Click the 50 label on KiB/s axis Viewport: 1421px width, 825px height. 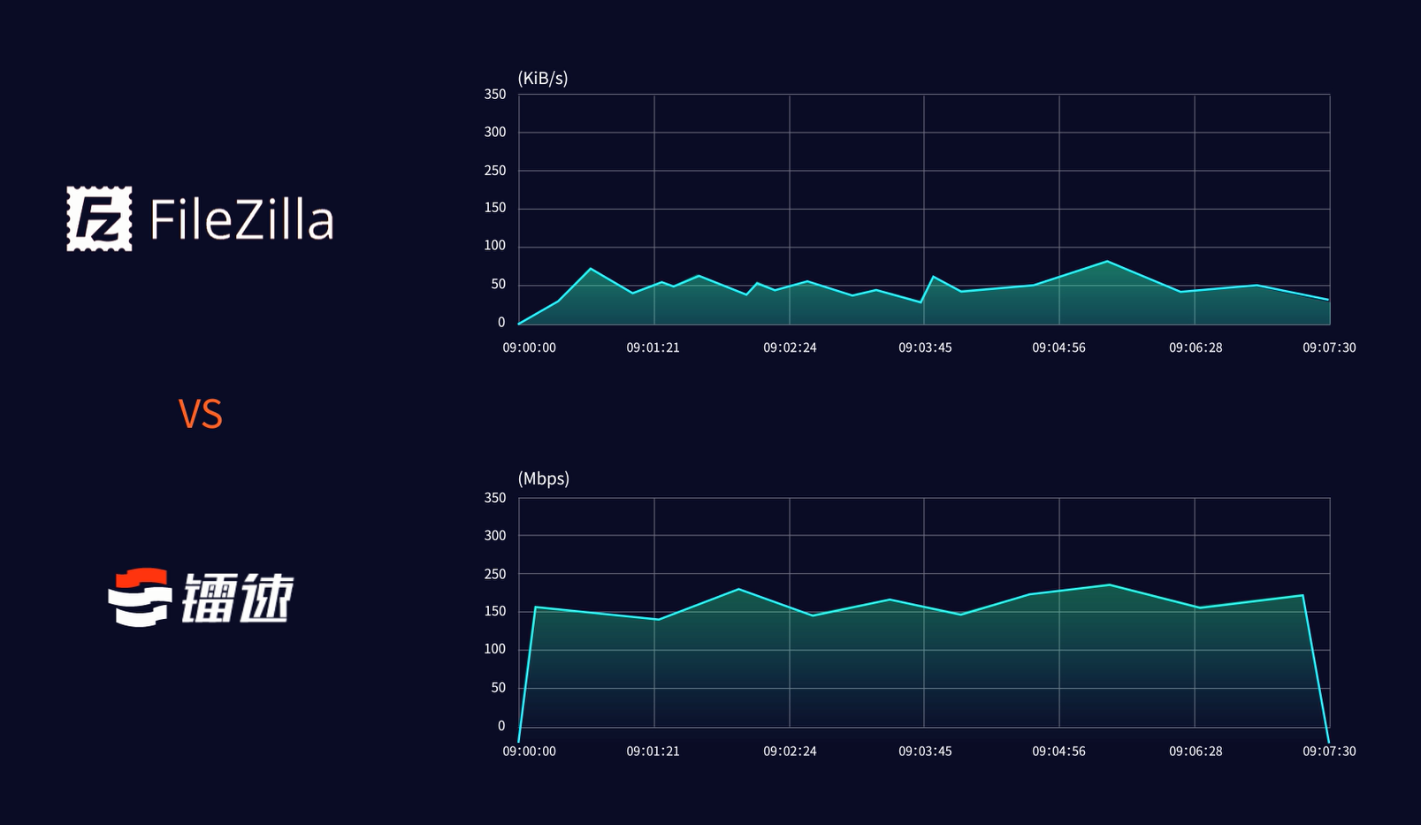pyautogui.click(x=499, y=284)
